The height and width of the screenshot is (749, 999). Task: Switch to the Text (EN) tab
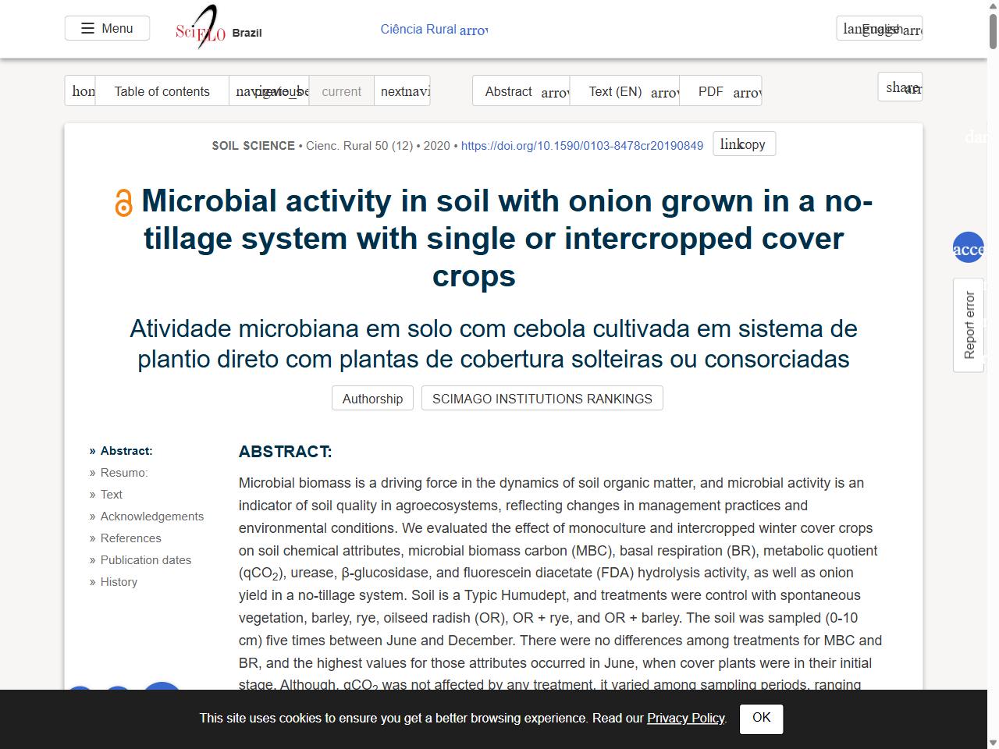click(x=616, y=91)
